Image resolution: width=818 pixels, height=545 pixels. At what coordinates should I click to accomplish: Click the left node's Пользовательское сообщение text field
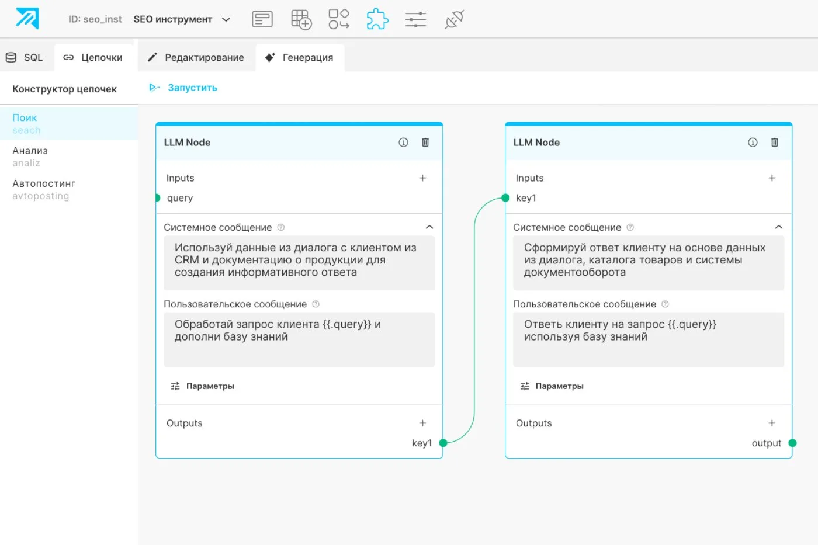pyautogui.click(x=299, y=339)
